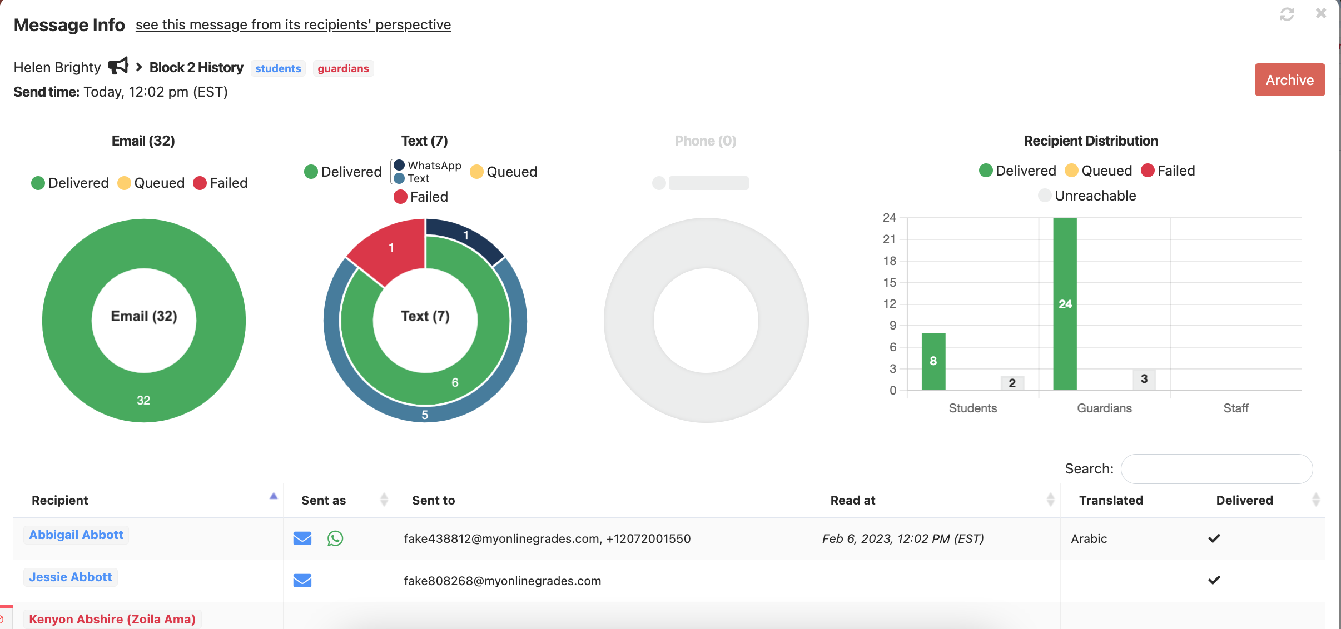Toggle Delivered legend in Email chart

click(x=70, y=183)
